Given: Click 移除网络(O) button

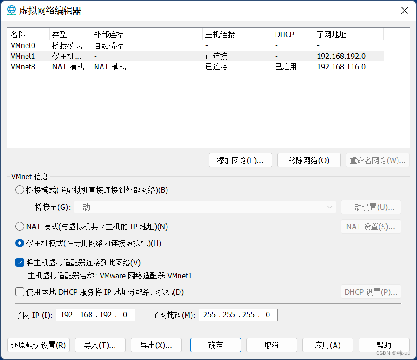Looking at the screenshot, I should coord(309,160).
